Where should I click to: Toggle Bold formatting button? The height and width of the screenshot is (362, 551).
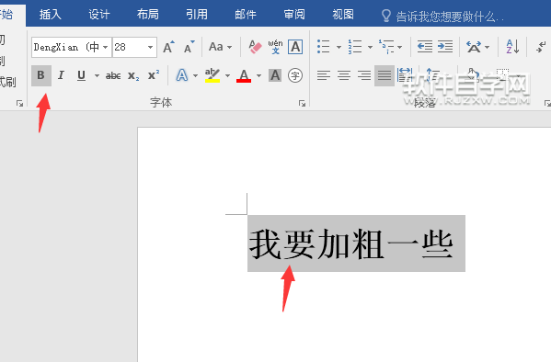41,75
